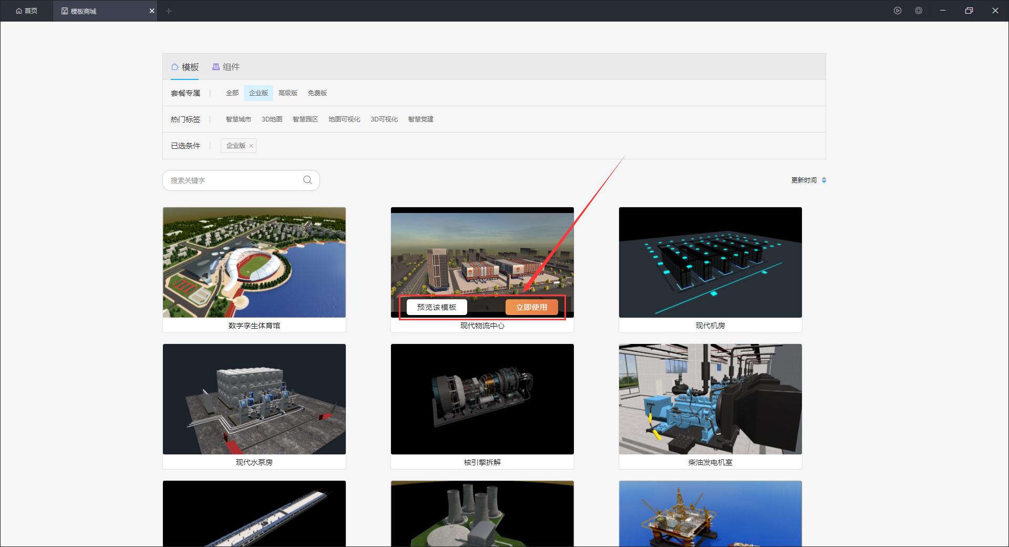Open the offshore oil platform template thumbnail
Screen dimensions: 1009x547
point(711,513)
